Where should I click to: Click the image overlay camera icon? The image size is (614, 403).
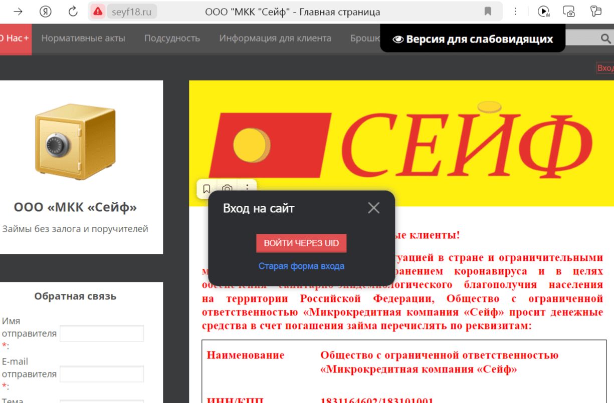point(227,189)
